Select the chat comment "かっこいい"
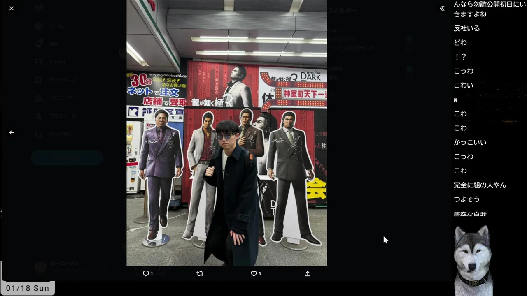The image size is (527, 296). coord(470,142)
